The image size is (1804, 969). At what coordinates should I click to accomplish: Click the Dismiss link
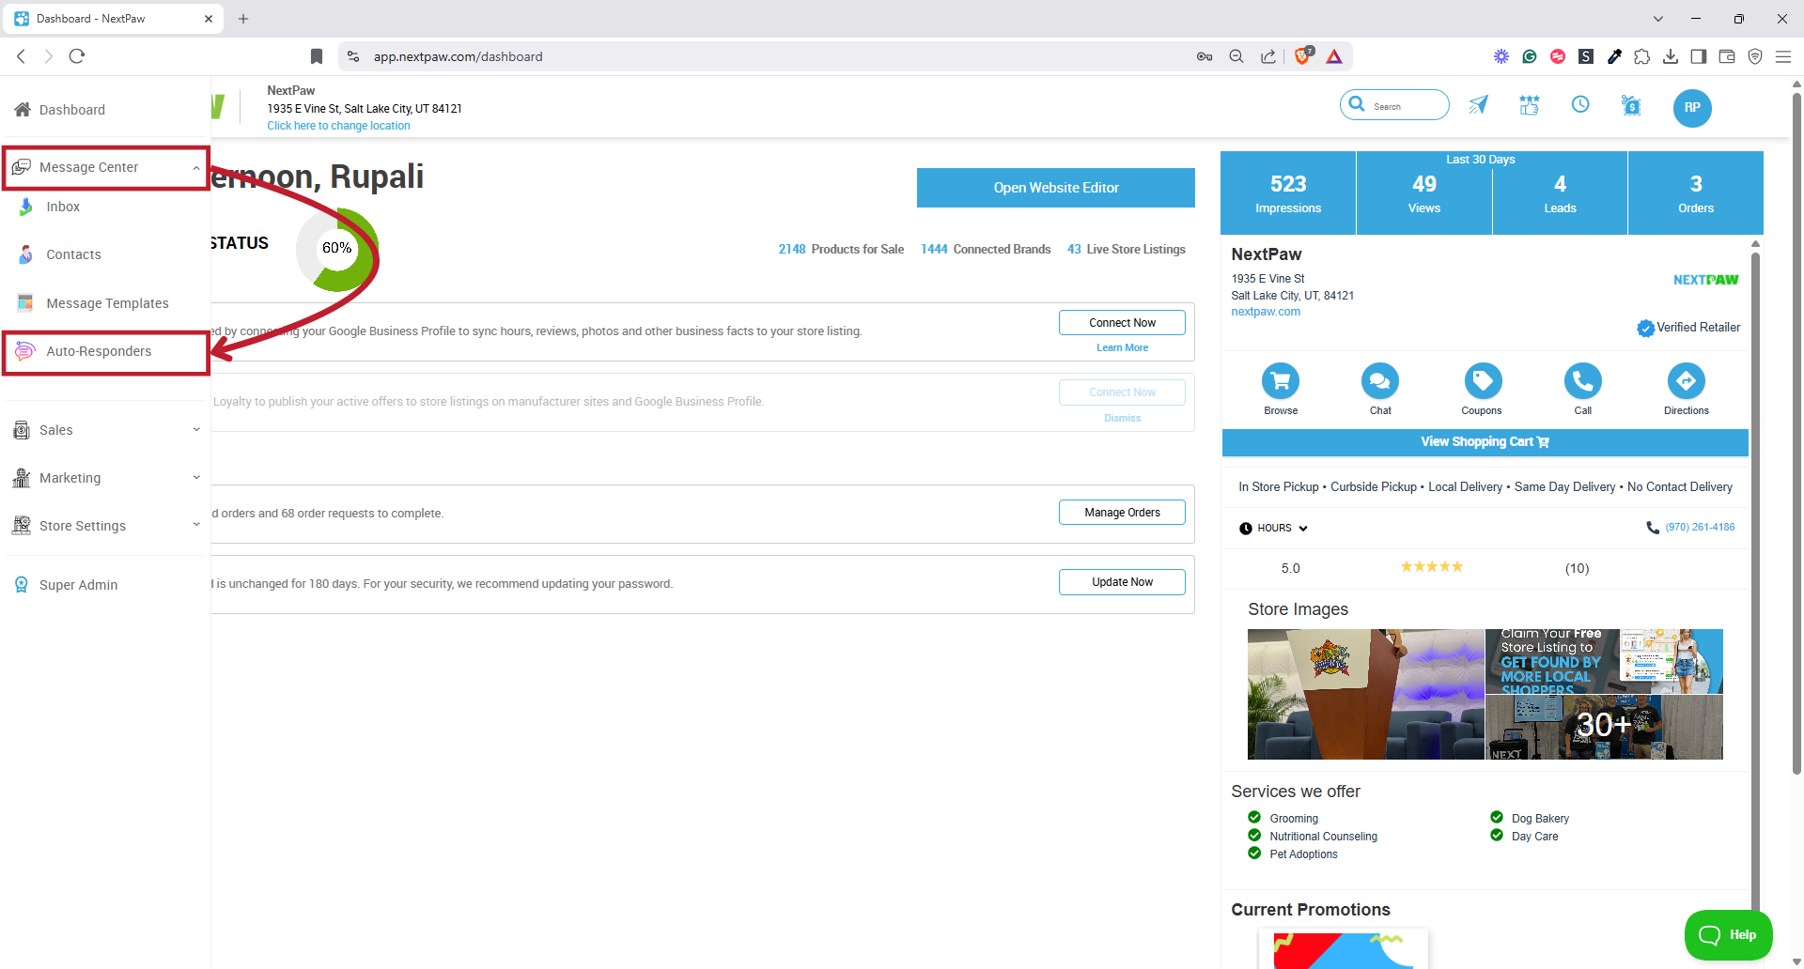click(x=1122, y=418)
